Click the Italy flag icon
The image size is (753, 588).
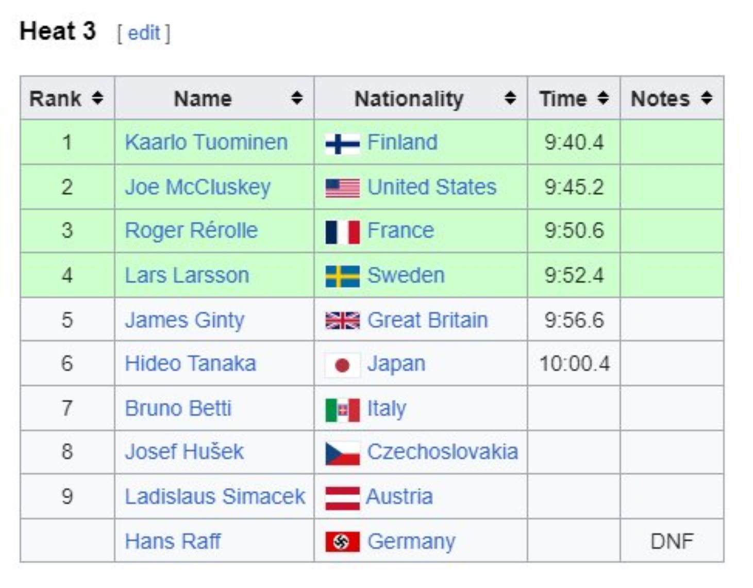(342, 410)
